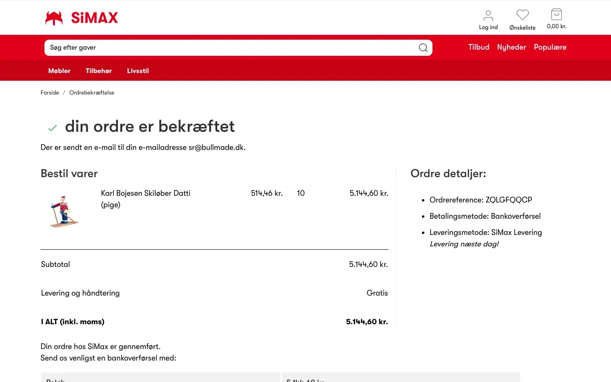Open login via the person icon
The height and width of the screenshot is (382, 611).
(x=488, y=15)
